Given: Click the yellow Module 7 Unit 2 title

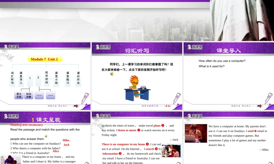Looking at the screenshot, I should coord(45,59).
